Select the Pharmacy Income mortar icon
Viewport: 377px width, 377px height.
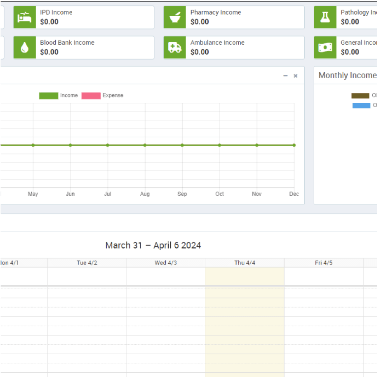click(x=175, y=17)
